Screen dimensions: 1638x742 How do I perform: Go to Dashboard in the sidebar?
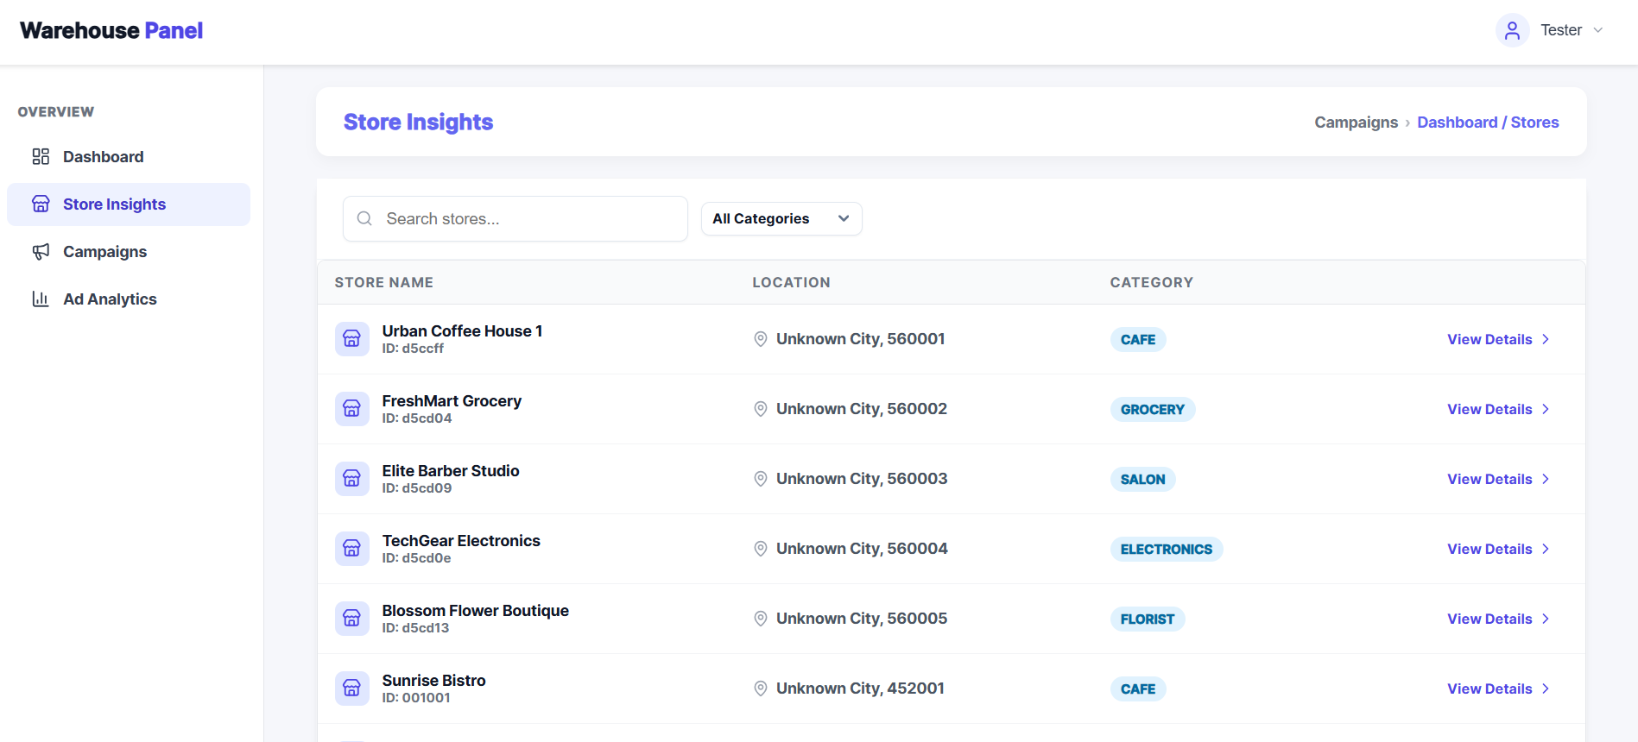click(x=103, y=156)
